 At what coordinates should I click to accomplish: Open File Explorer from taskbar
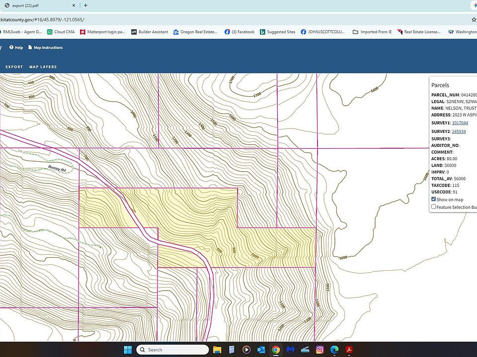tap(217, 350)
